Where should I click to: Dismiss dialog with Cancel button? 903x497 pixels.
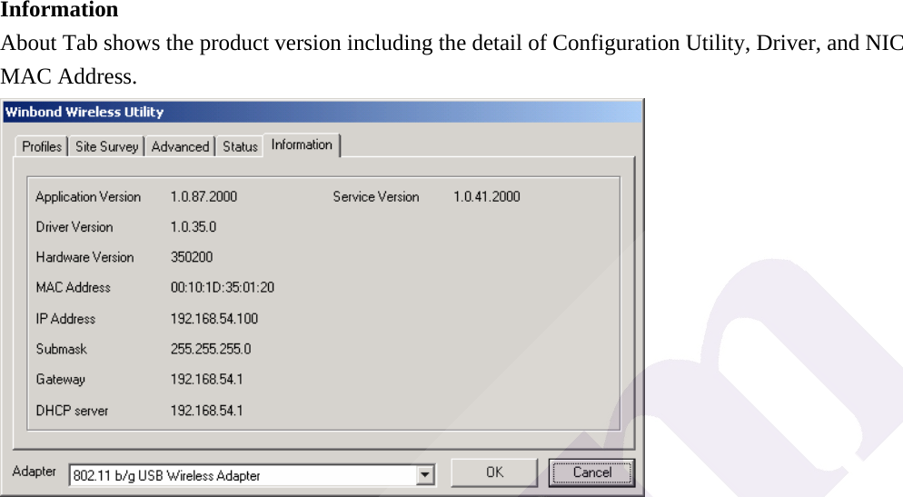click(x=591, y=472)
